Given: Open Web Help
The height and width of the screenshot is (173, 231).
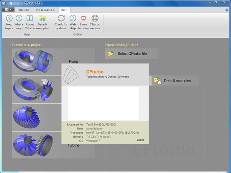Looking at the screenshot, I should [x=73, y=22].
